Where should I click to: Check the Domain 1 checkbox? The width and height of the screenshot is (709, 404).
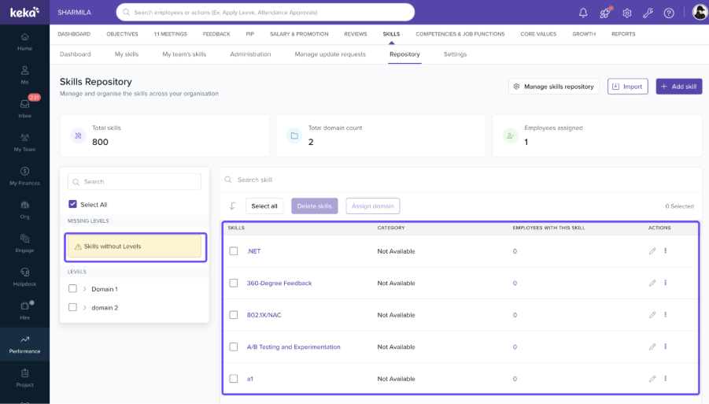(x=72, y=289)
